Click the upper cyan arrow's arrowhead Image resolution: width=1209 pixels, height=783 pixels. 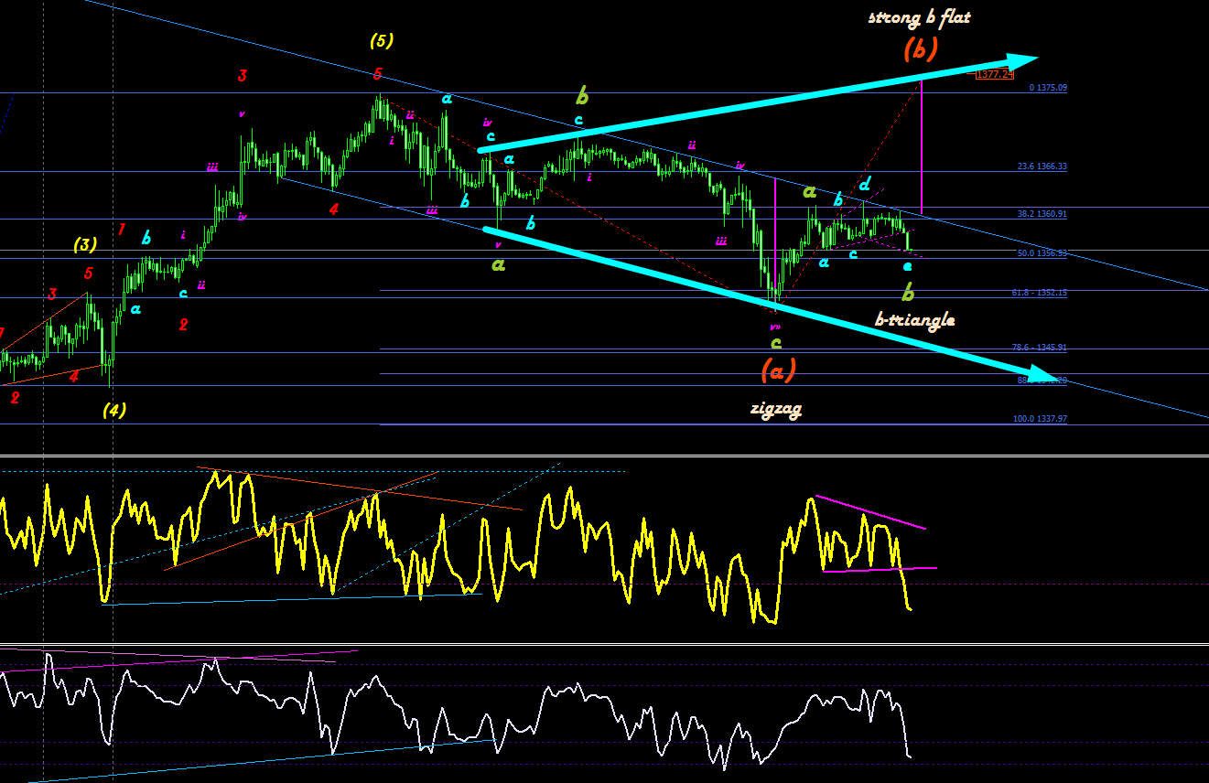(x=1021, y=58)
